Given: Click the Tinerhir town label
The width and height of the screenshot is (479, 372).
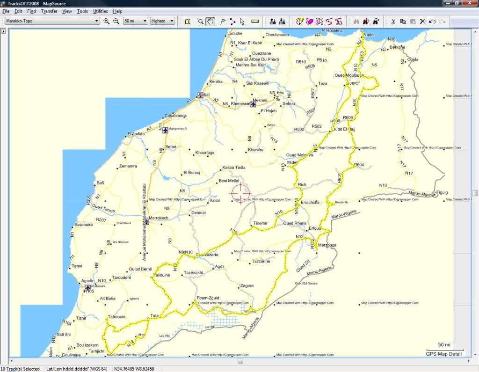Looking at the screenshot, I should point(261,223).
